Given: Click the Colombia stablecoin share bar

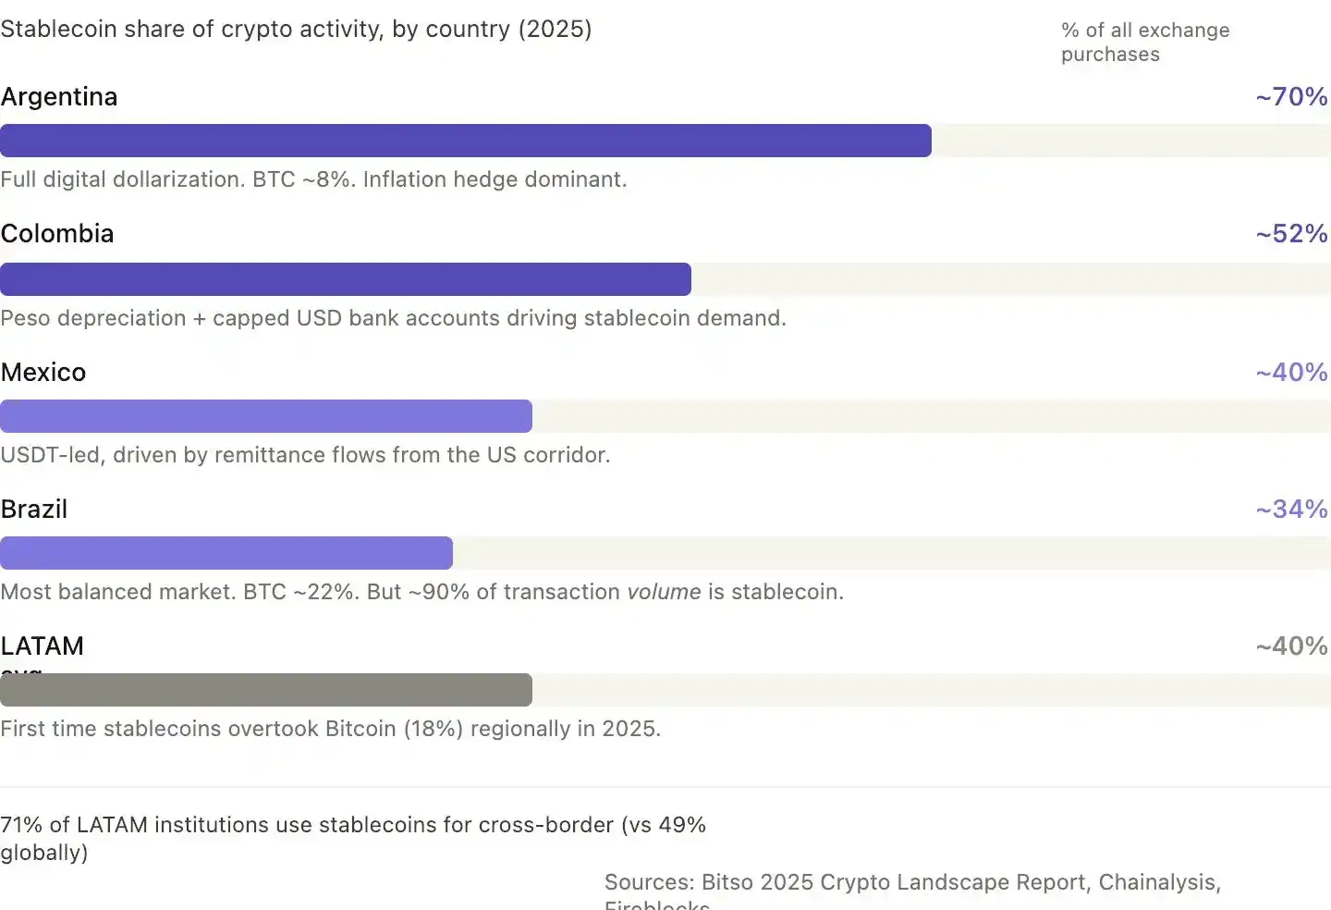Looking at the screenshot, I should (x=346, y=279).
